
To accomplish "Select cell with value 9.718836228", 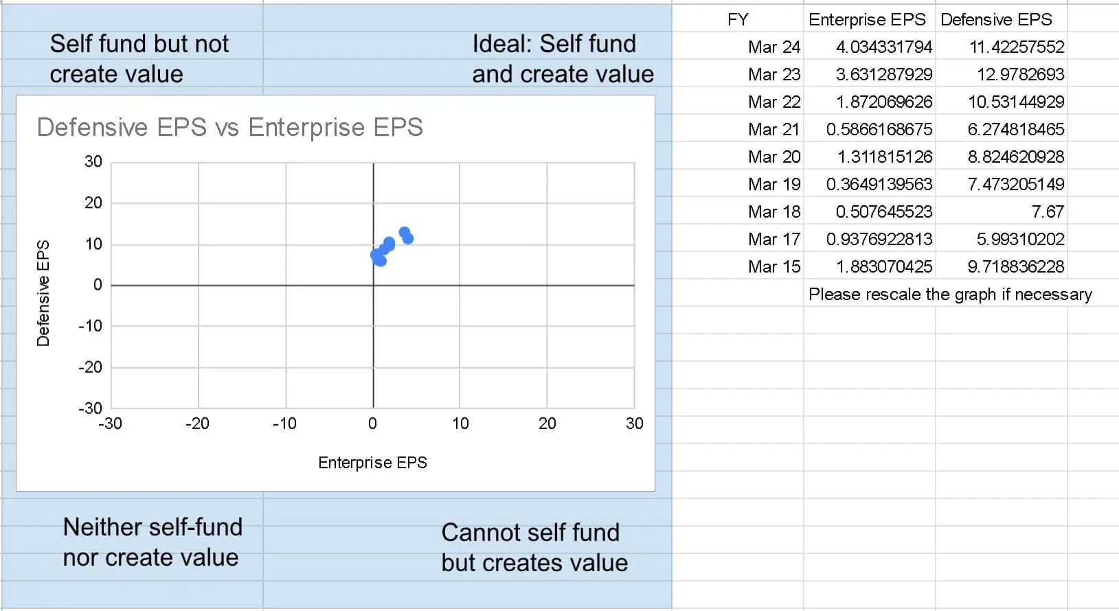I will pos(1001,266).
